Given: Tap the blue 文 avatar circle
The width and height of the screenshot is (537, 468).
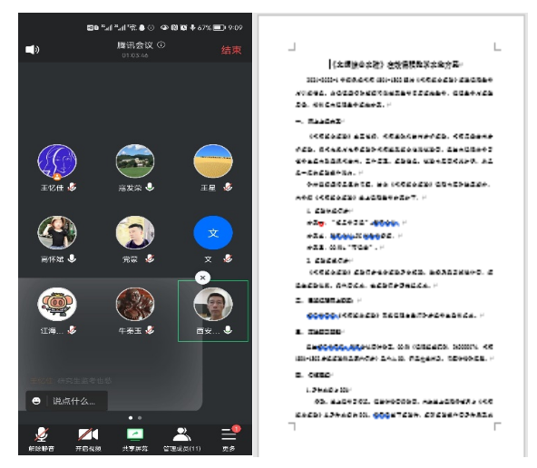Looking at the screenshot, I should point(213,233).
